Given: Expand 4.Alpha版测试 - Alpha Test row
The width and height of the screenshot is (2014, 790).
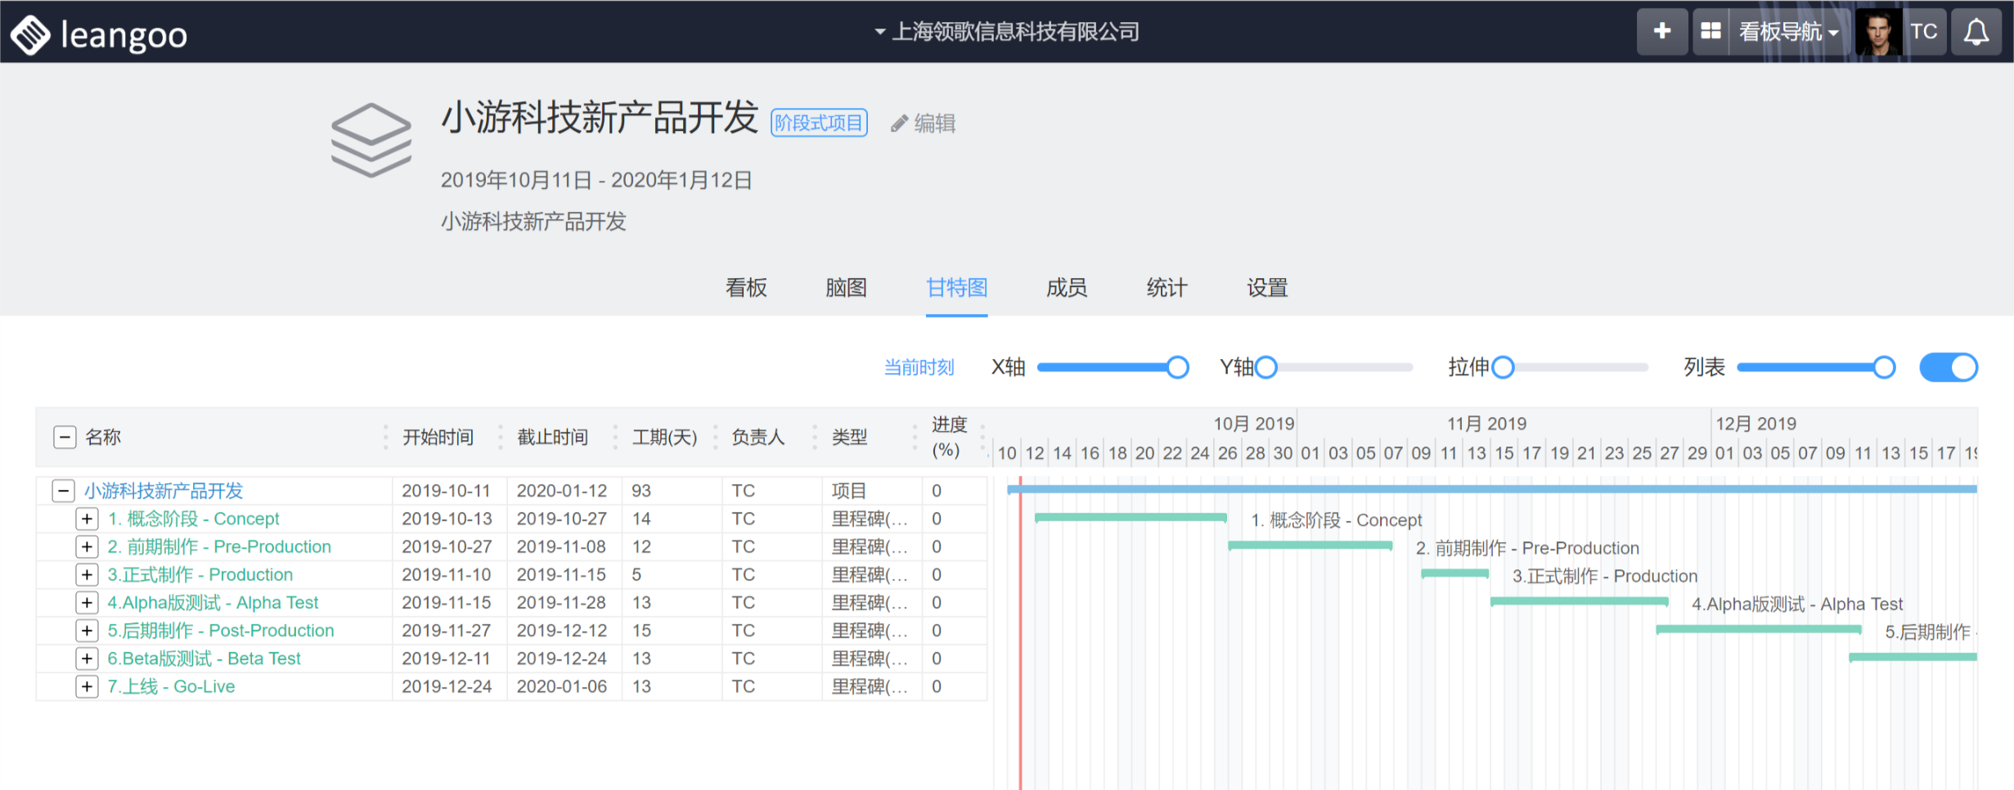Looking at the screenshot, I should tap(87, 603).
